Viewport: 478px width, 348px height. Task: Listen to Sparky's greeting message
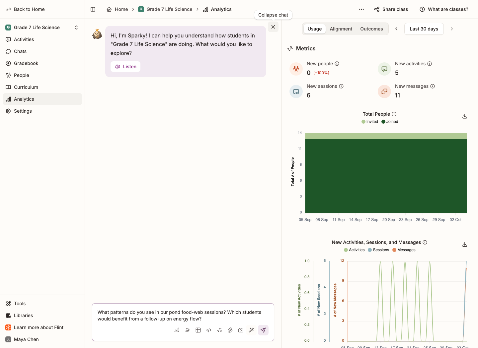pyautogui.click(x=125, y=67)
